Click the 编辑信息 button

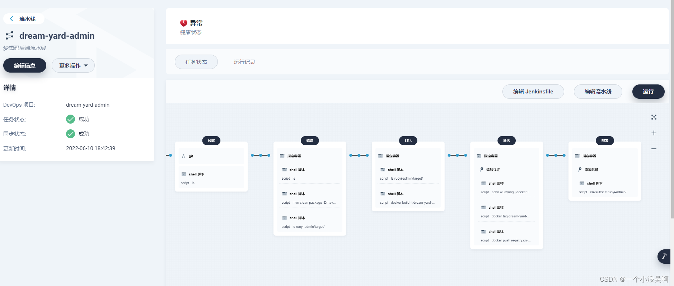pyautogui.click(x=25, y=65)
